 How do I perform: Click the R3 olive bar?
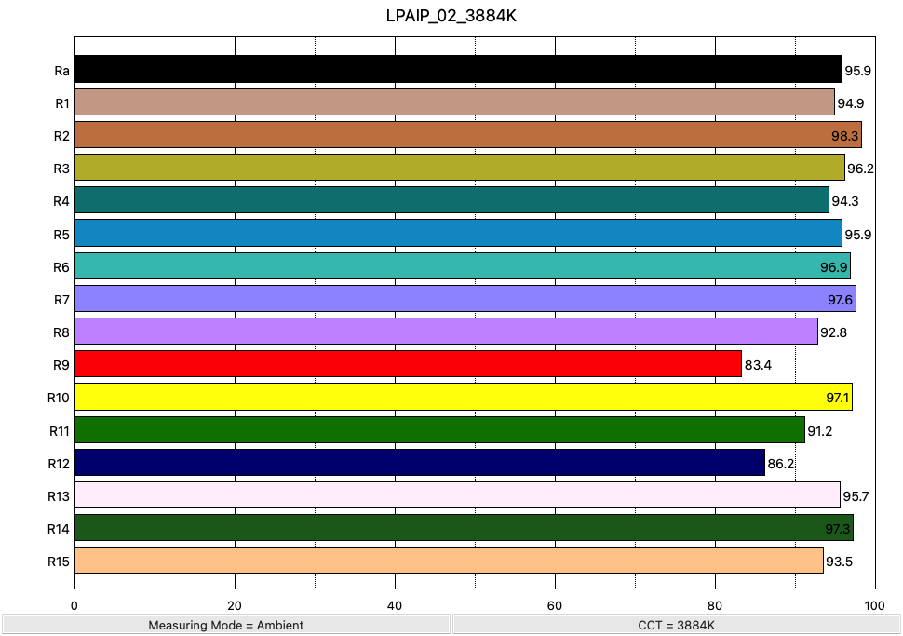[460, 167]
